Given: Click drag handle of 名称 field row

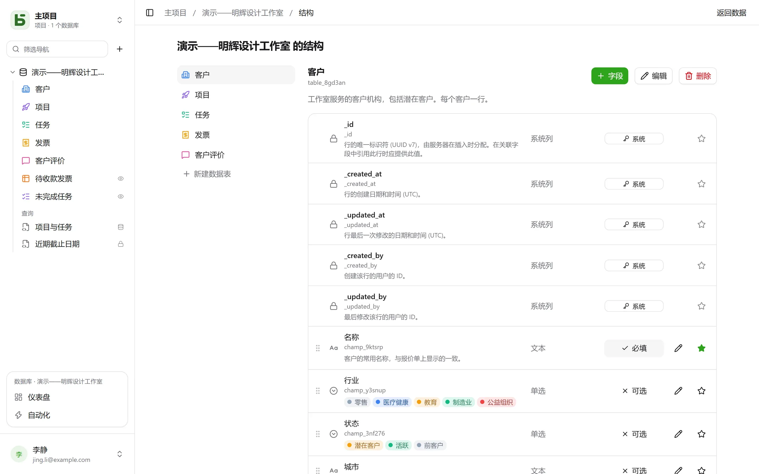Looking at the screenshot, I should pyautogui.click(x=318, y=348).
